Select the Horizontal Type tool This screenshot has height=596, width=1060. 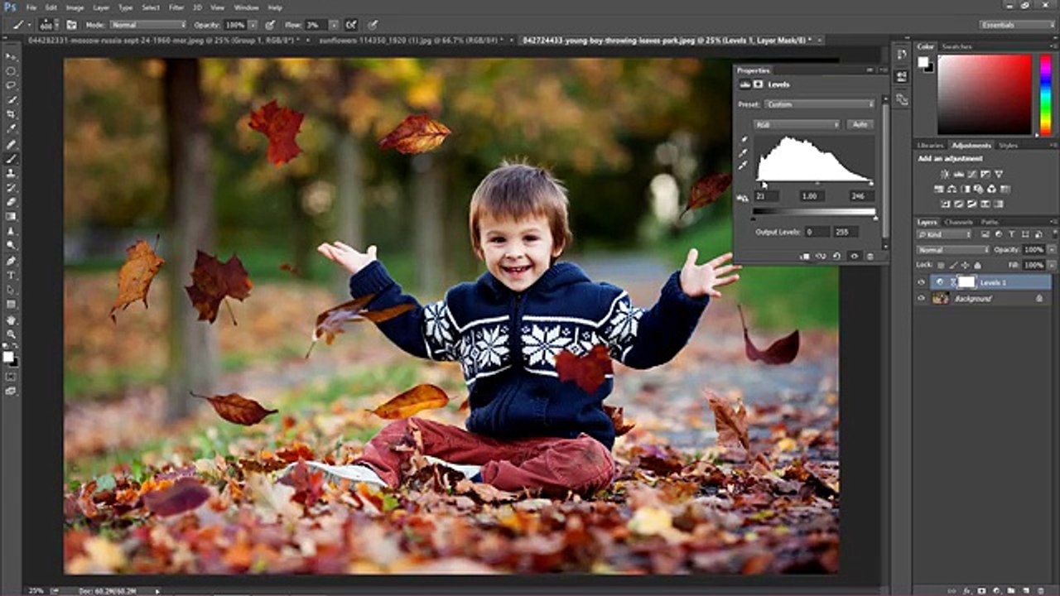point(12,275)
